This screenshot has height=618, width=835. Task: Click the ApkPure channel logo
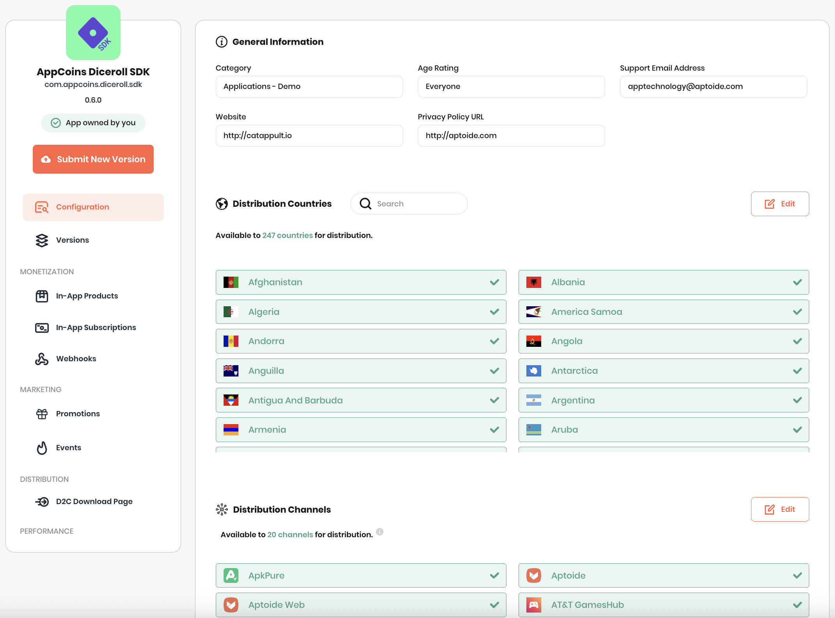click(231, 575)
